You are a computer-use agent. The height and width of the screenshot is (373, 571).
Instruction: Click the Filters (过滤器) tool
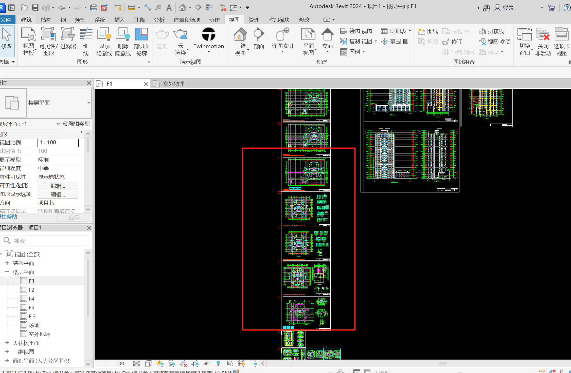coord(68,38)
